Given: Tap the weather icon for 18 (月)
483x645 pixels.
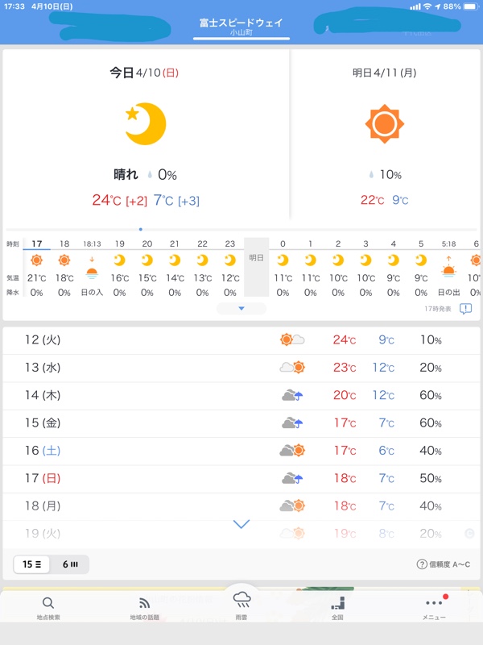Looking at the screenshot, I should tap(292, 506).
